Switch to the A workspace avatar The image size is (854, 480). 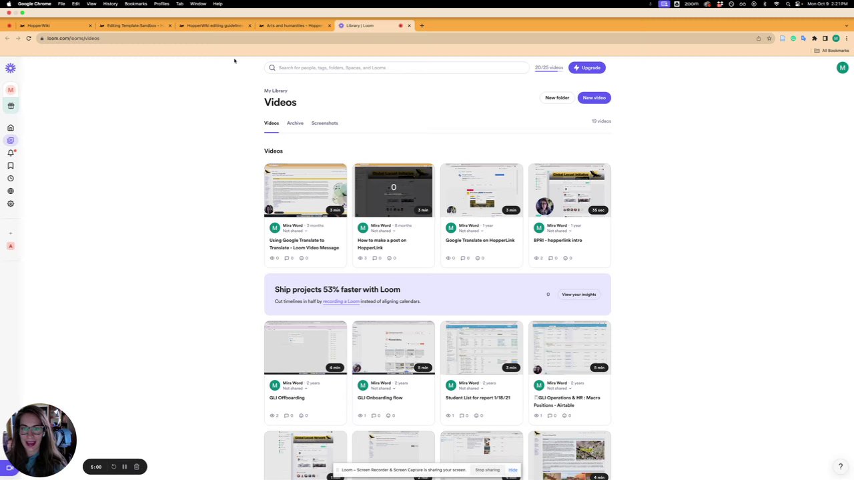coord(11,246)
